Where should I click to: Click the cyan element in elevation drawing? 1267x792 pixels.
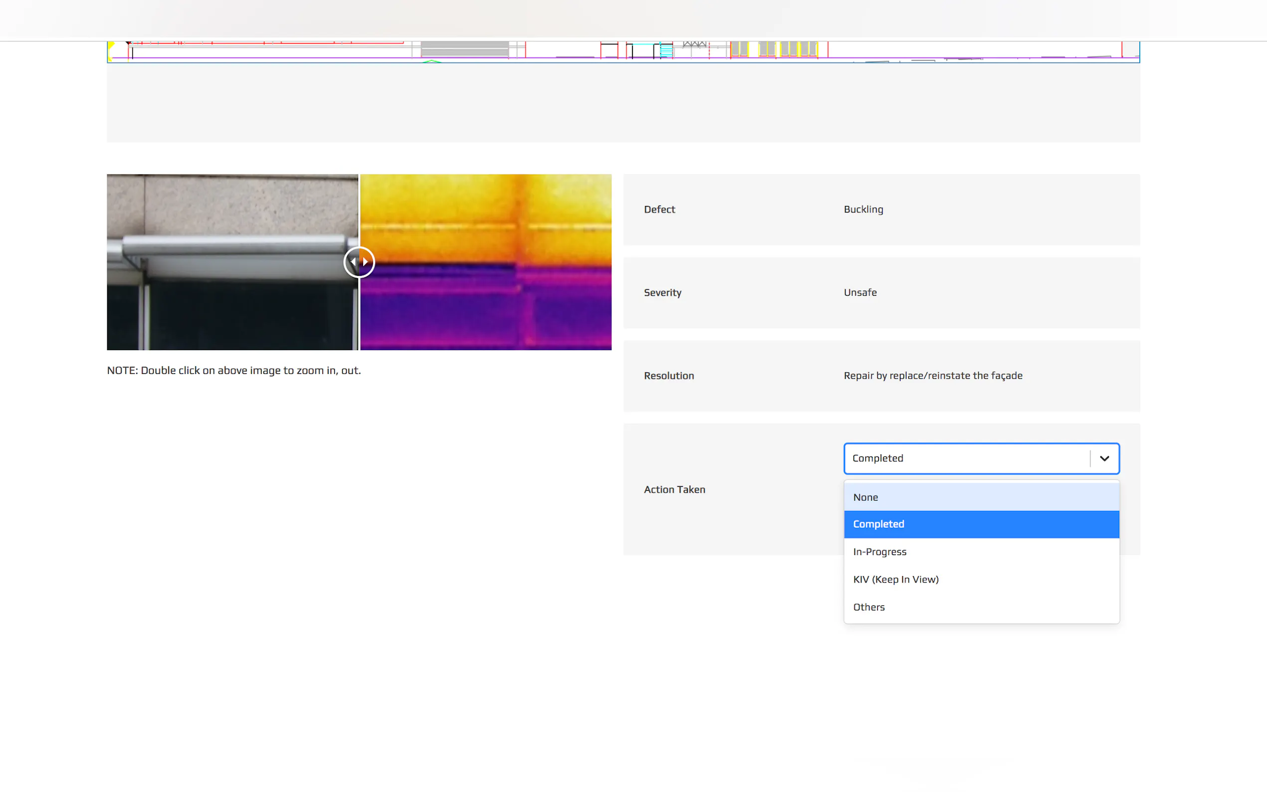click(x=666, y=50)
